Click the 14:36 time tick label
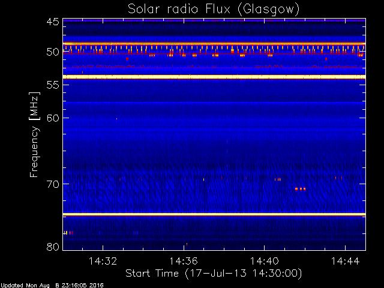Screen dimensions: 384x288 click(184, 261)
